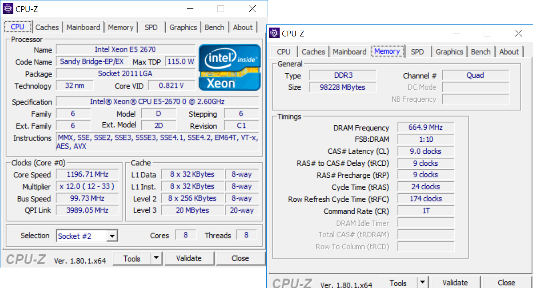The width and height of the screenshot is (533, 288).
Task: Click the Ext. Model value 2D
Action: tap(159, 126)
